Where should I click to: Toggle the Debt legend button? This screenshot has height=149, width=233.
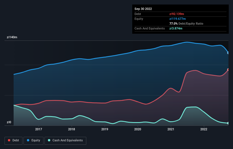click(14, 141)
